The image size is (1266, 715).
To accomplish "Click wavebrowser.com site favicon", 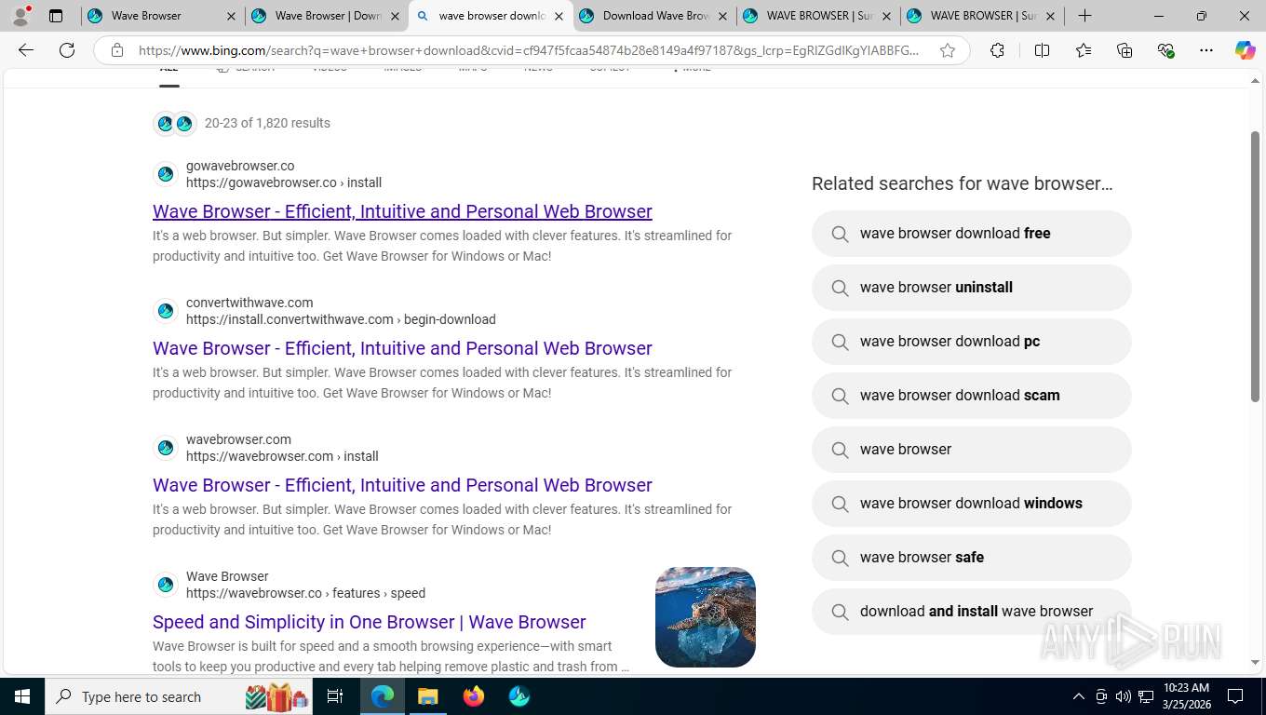I will pos(166,448).
